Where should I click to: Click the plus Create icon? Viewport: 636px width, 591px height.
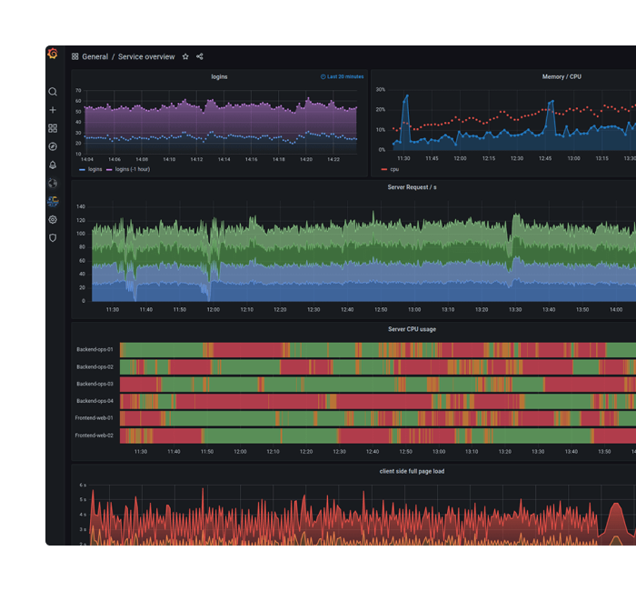53,110
